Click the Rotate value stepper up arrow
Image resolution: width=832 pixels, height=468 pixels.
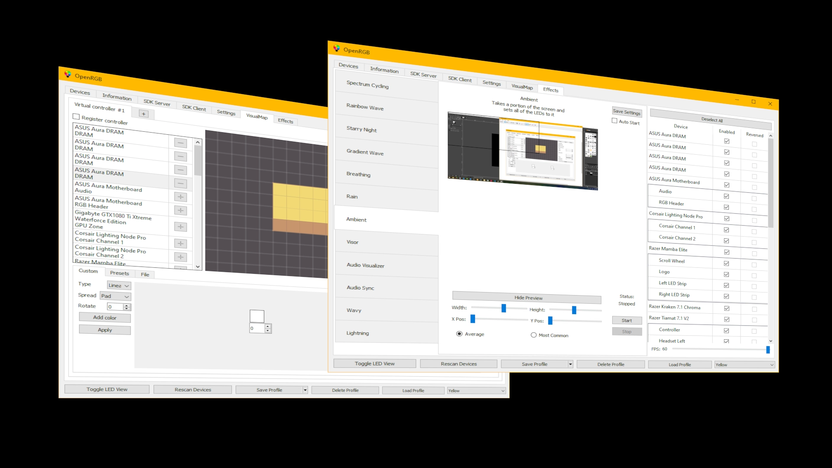(126, 305)
